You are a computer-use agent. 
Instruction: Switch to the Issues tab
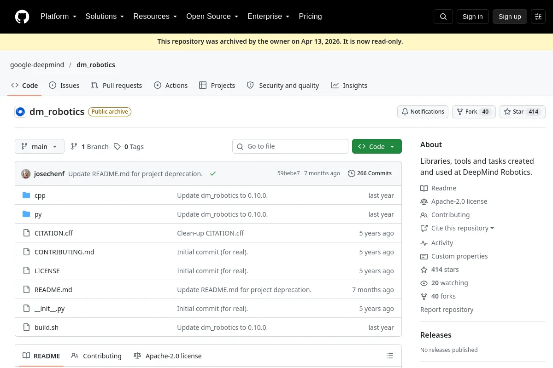pyautogui.click(x=64, y=86)
